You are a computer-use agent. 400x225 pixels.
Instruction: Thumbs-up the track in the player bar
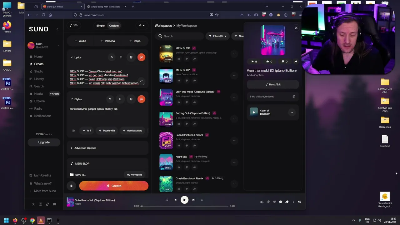tap(268, 202)
